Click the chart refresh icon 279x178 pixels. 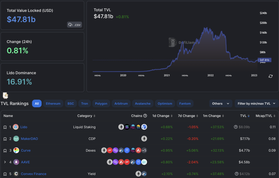(271, 76)
